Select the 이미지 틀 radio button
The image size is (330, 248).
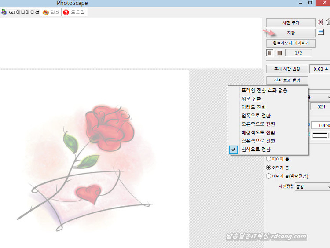[x=268, y=168]
